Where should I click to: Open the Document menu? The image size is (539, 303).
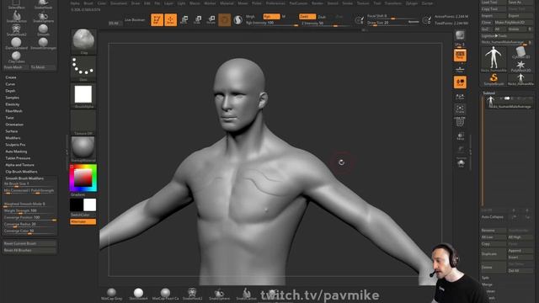pos(119,3)
